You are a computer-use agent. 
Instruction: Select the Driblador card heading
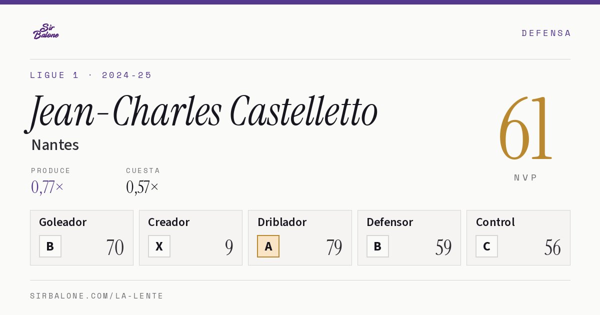(x=282, y=222)
